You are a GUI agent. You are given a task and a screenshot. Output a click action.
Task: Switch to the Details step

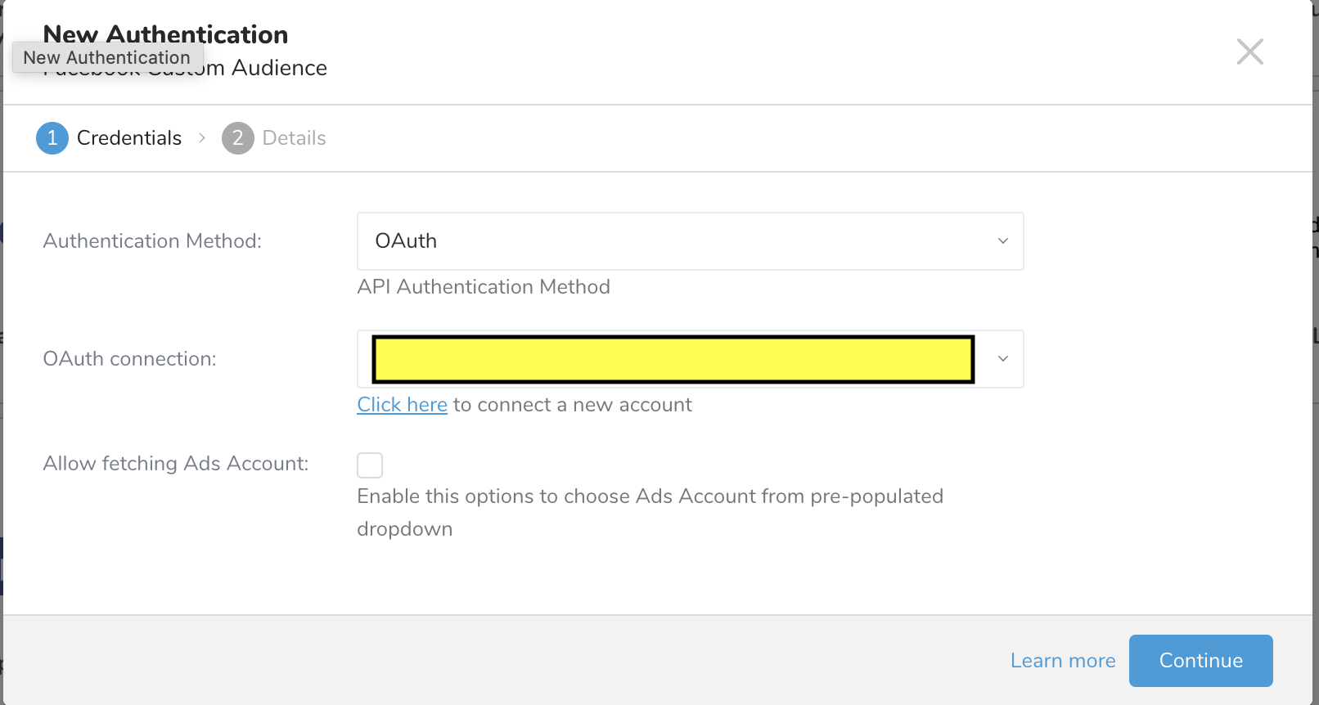pyautogui.click(x=294, y=138)
